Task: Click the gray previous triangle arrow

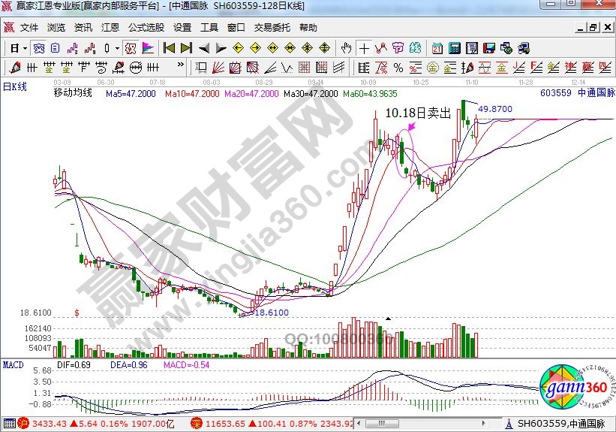Action: 203,48
